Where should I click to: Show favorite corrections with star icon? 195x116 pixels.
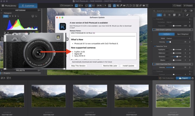click(x=185, y=11)
